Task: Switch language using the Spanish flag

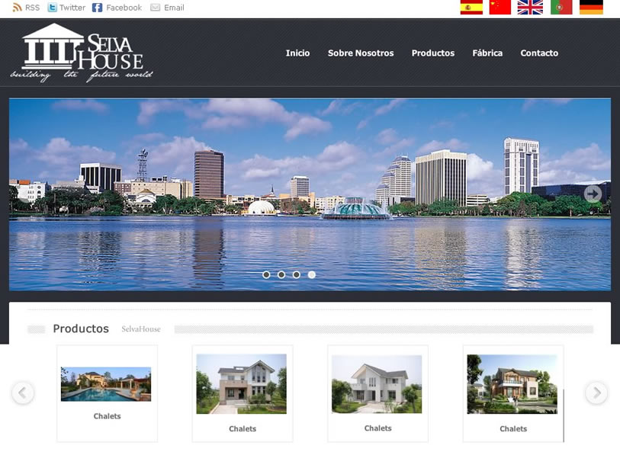Action: click(471, 8)
